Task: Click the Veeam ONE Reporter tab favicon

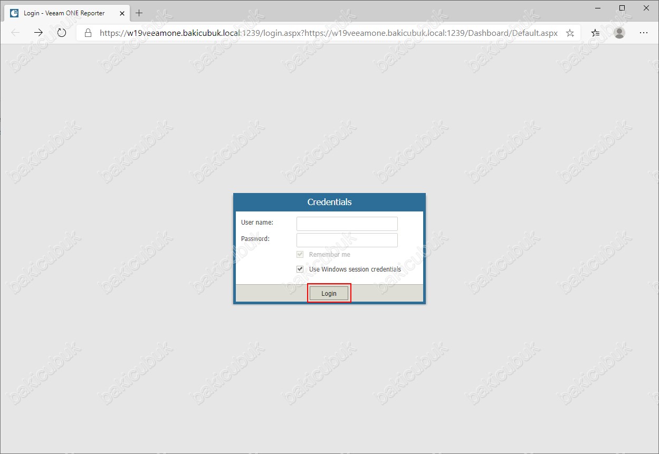Action: pos(14,13)
